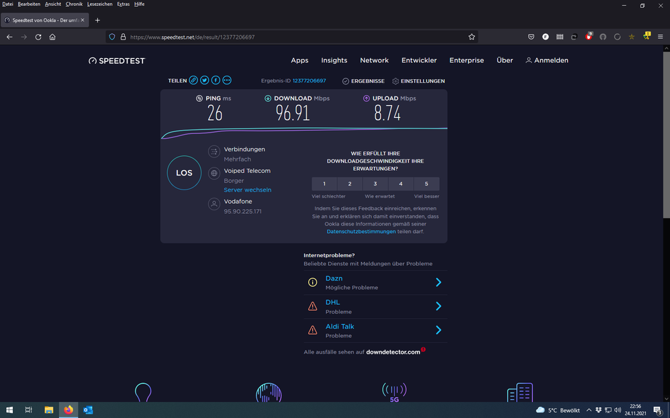
Task: Expand the Dazn problem entry arrow
Action: pyautogui.click(x=438, y=283)
